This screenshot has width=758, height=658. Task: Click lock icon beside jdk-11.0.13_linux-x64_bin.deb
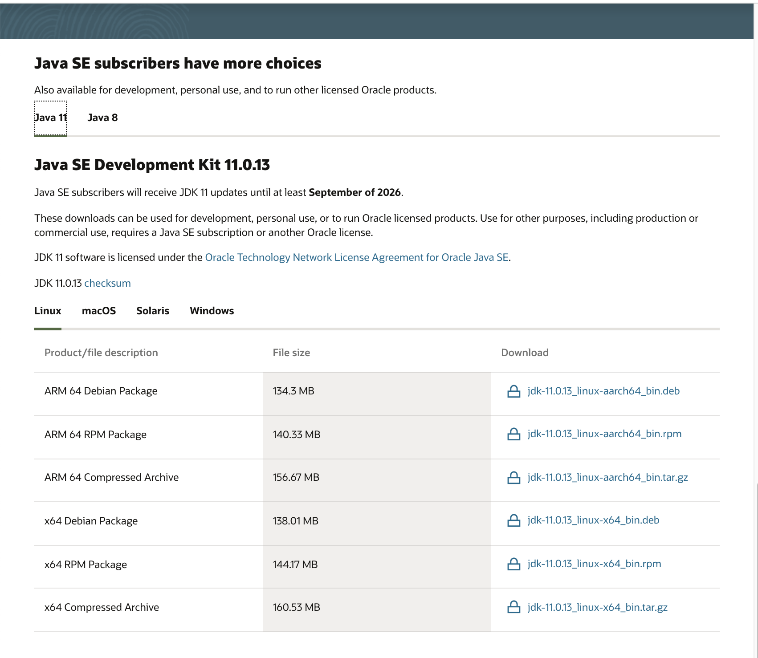click(x=513, y=520)
